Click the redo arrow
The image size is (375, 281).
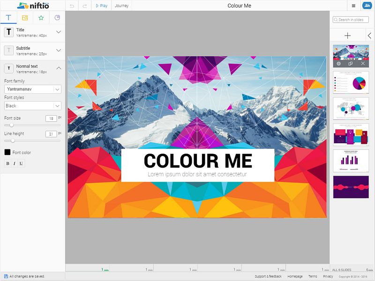pyautogui.click(x=85, y=6)
